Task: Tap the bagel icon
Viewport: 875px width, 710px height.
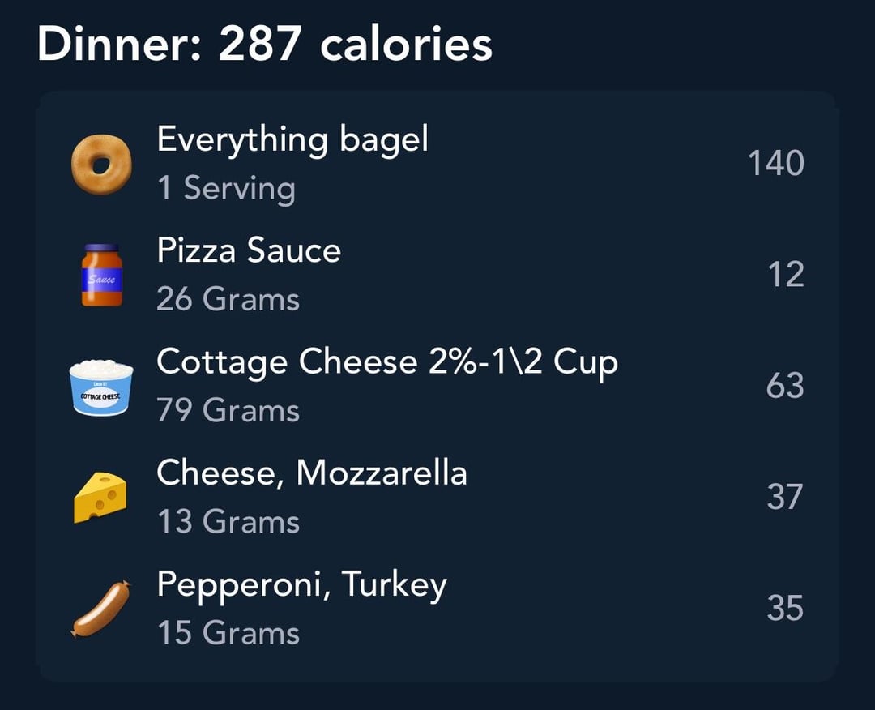Action: [101, 164]
